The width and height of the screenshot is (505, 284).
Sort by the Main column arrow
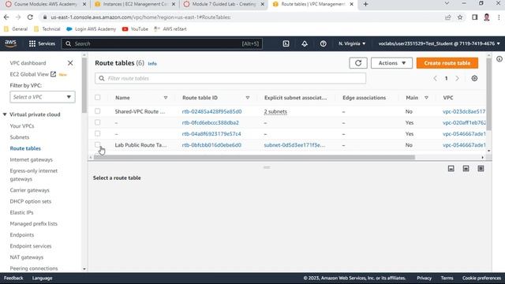tap(426, 98)
